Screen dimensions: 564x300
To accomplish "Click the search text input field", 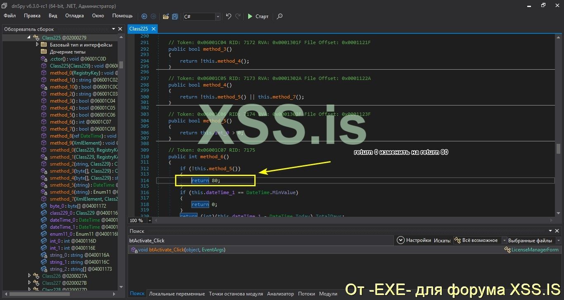I will [x=260, y=240].
